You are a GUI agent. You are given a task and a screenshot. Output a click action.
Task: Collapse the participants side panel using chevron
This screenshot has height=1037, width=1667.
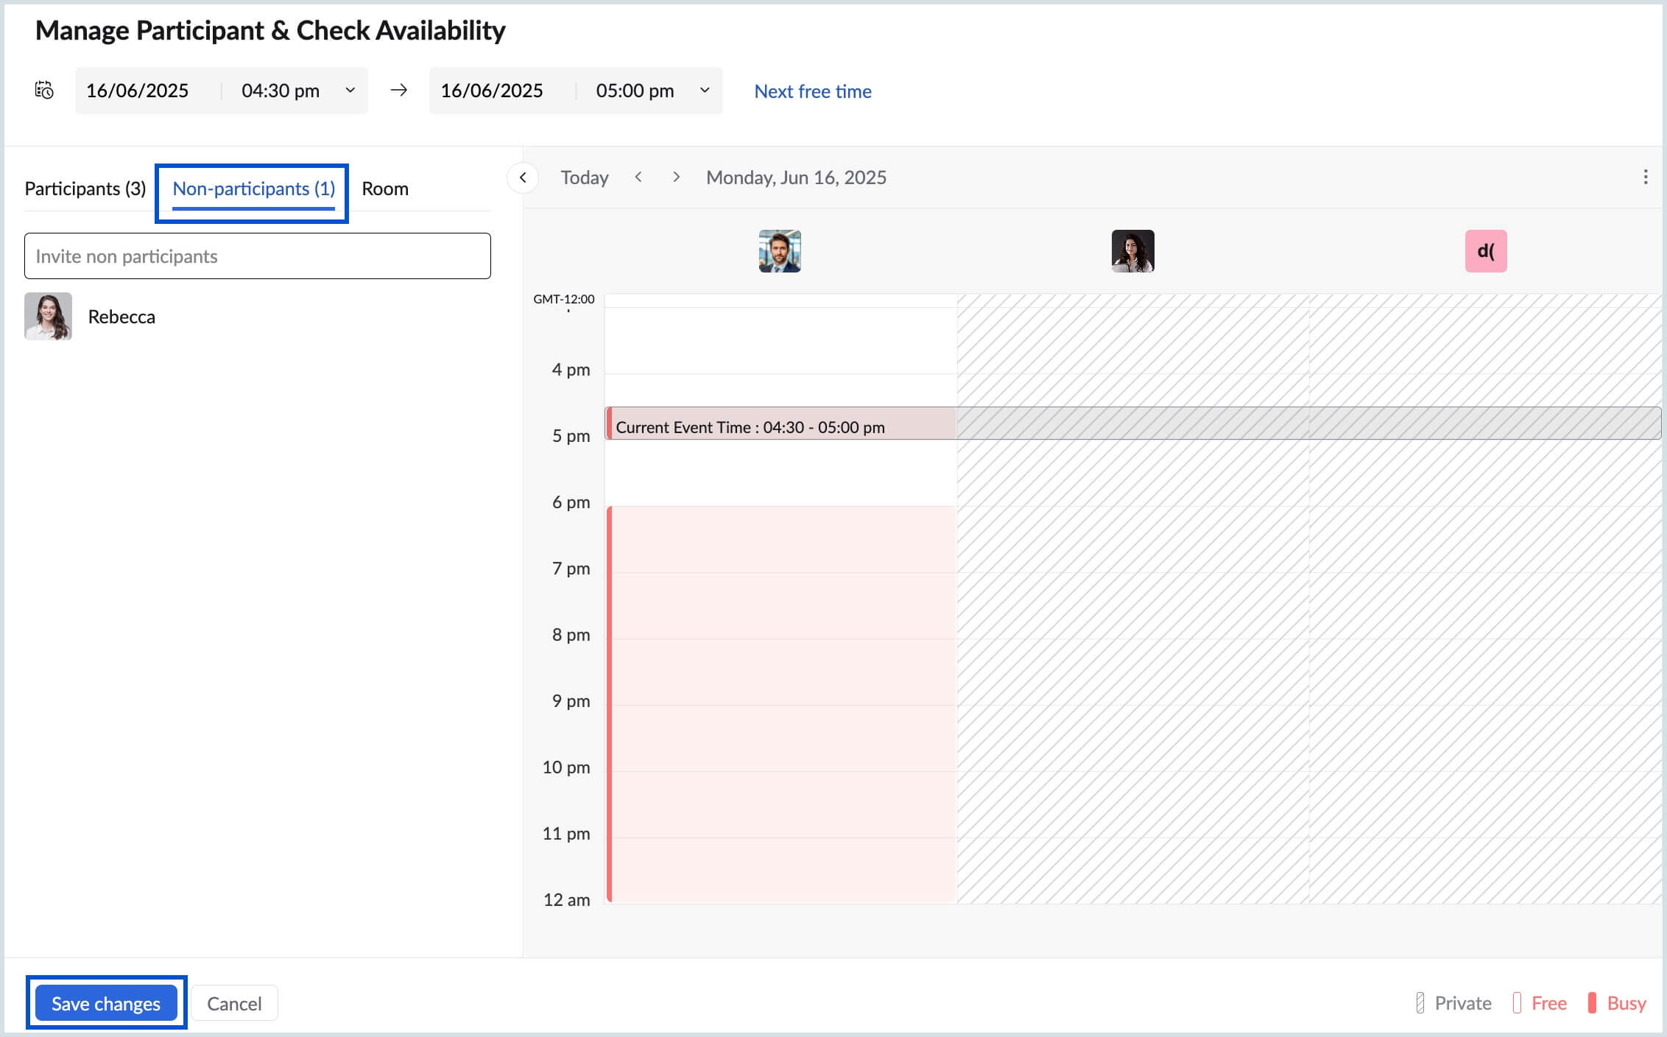coord(523,177)
